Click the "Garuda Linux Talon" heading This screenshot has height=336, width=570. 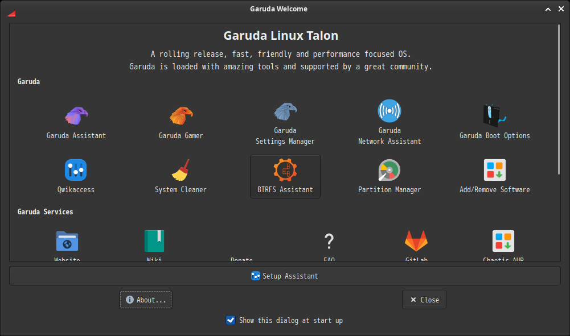[281, 36]
